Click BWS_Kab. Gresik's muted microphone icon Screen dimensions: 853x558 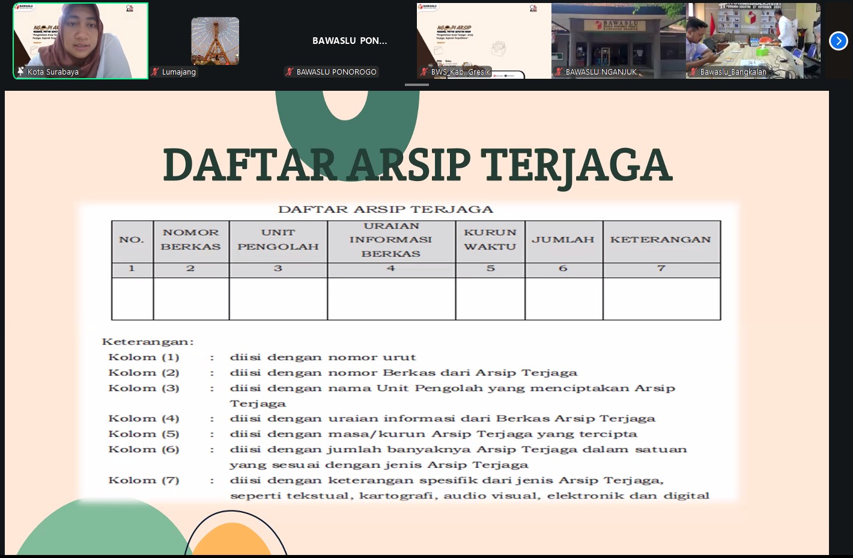click(x=425, y=72)
